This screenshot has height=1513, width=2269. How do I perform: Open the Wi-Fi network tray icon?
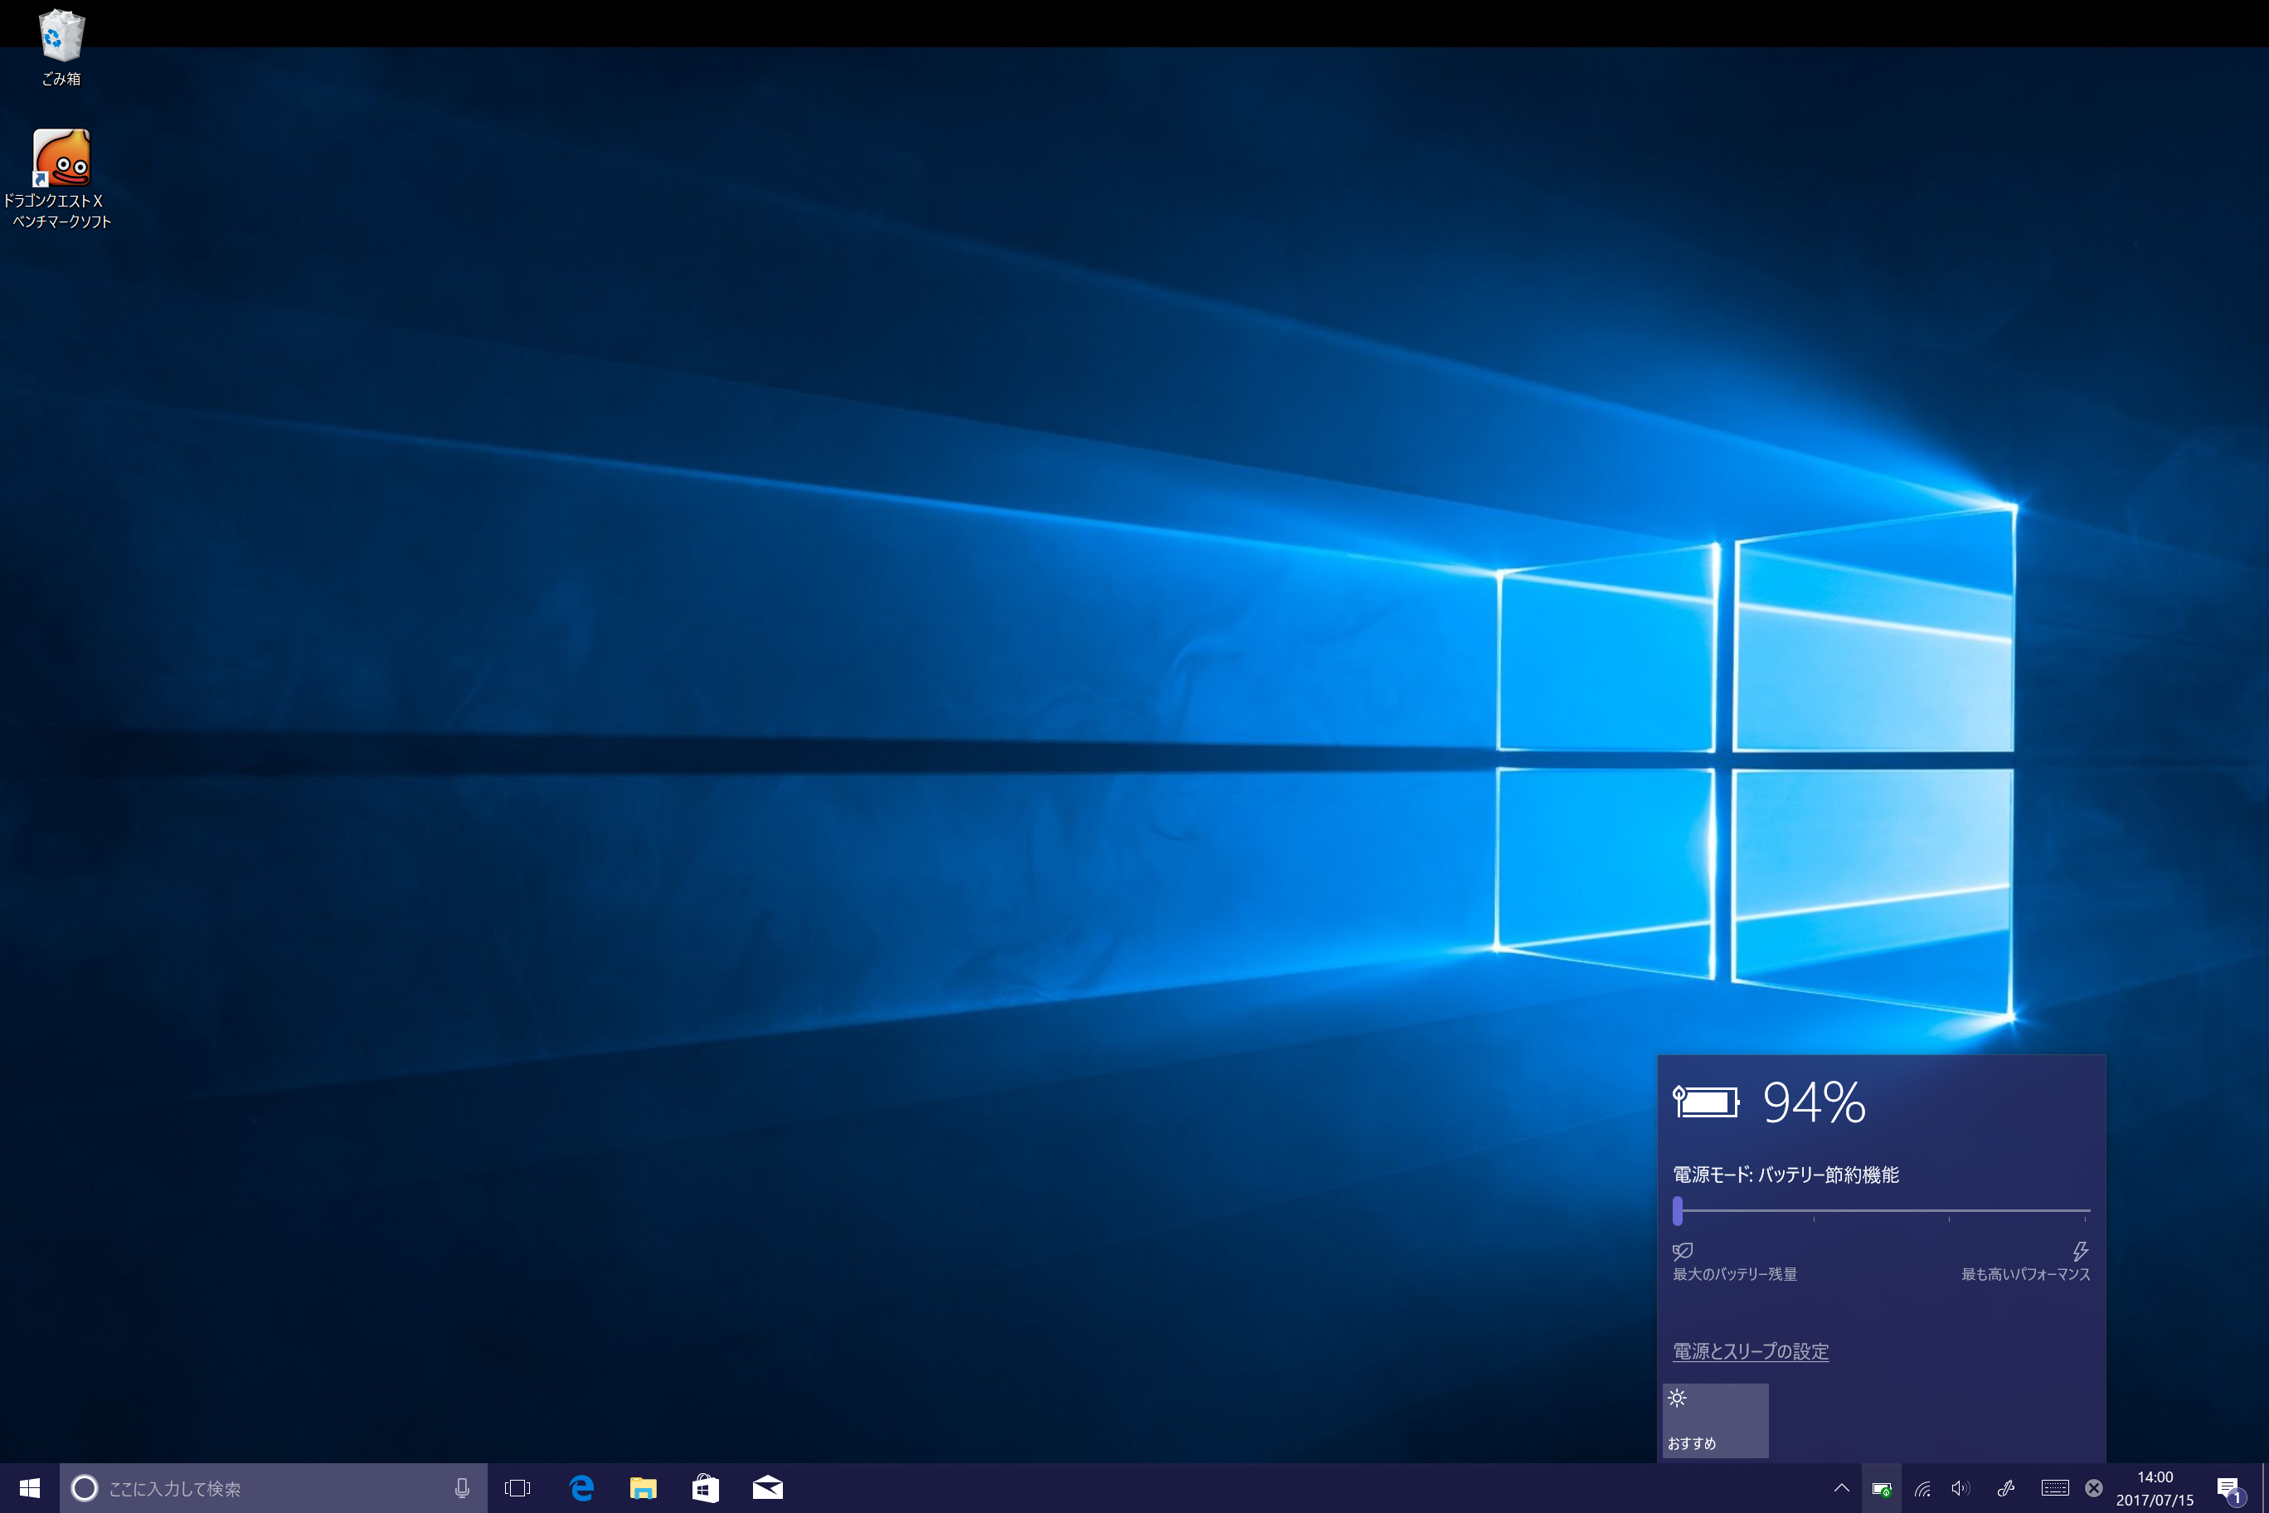click(1922, 1488)
